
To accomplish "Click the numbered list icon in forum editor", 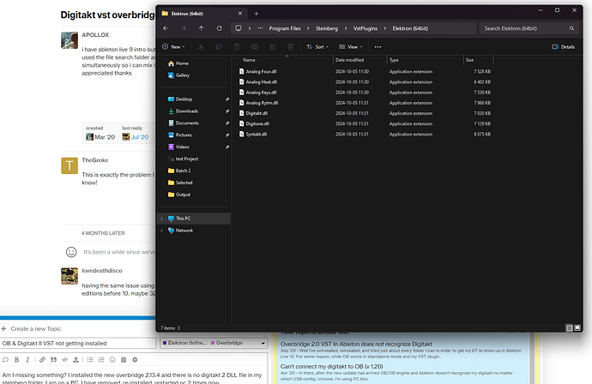I will pos(101,360).
